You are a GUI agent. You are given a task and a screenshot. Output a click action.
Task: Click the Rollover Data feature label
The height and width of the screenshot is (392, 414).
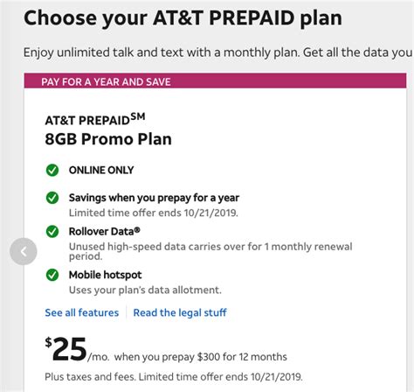pos(105,232)
